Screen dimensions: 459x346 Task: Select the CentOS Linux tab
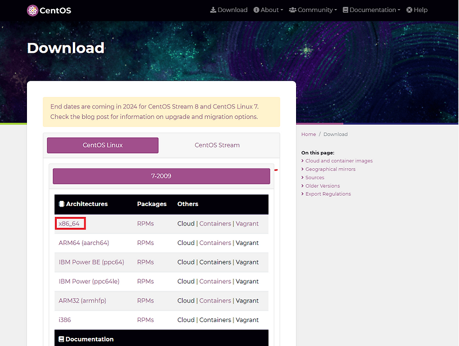(x=103, y=145)
